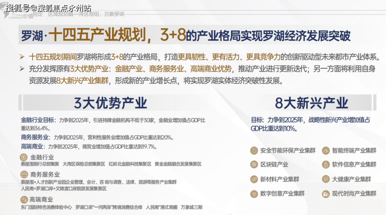Click arrow bullet before 充分发挥原有 sentence
The image size is (386, 215).
(x=22, y=69)
